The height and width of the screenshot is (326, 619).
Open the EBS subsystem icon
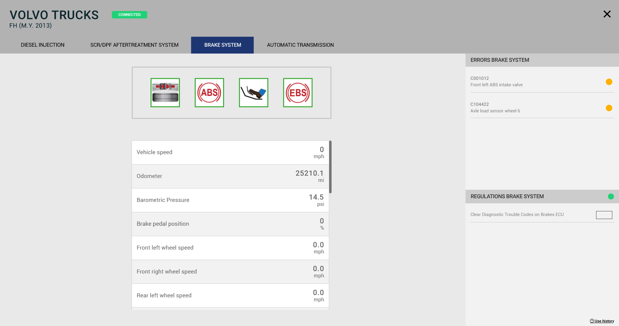click(298, 92)
